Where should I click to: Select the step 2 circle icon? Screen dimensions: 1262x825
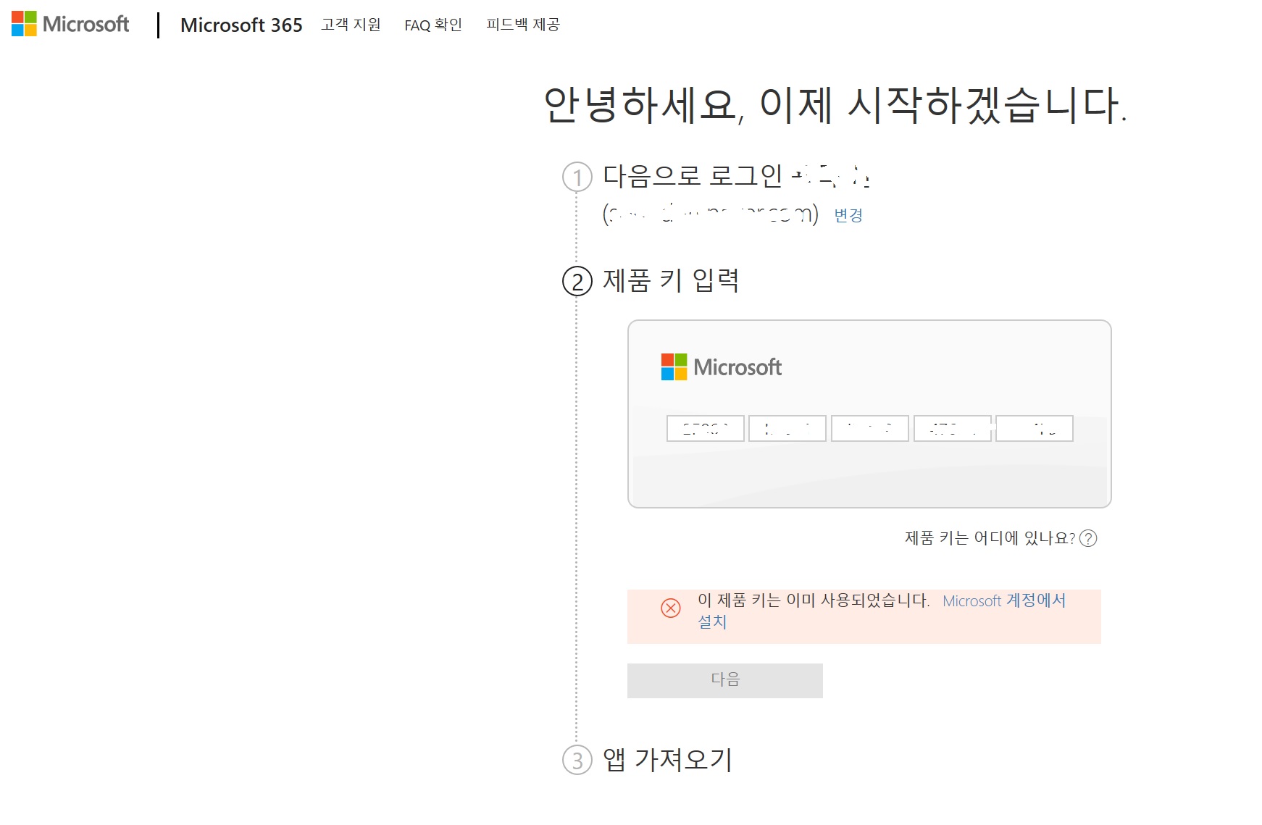577,281
